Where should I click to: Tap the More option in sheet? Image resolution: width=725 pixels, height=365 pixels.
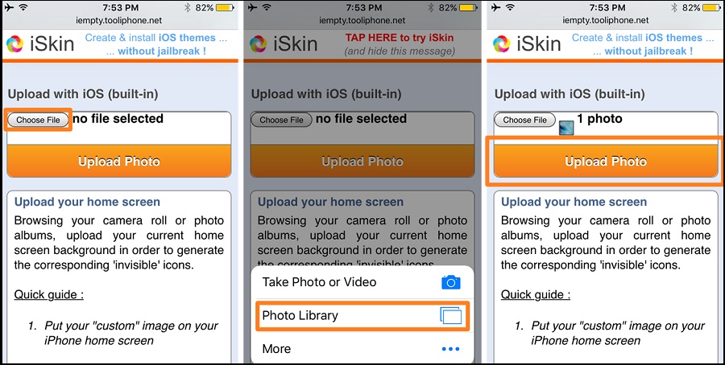pyautogui.click(x=362, y=349)
